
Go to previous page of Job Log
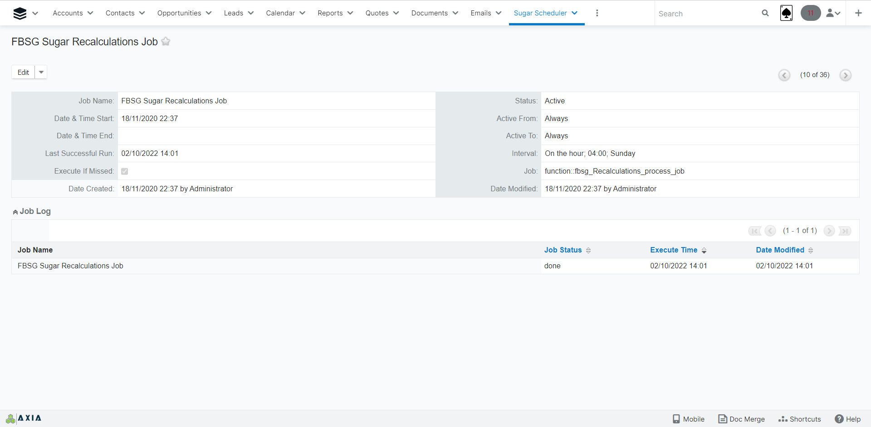tap(770, 231)
